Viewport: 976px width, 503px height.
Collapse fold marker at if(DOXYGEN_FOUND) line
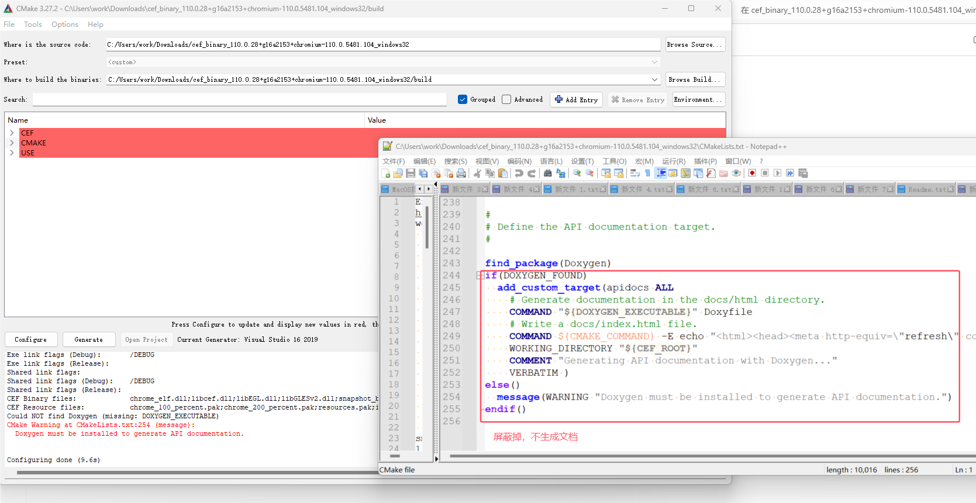point(480,276)
